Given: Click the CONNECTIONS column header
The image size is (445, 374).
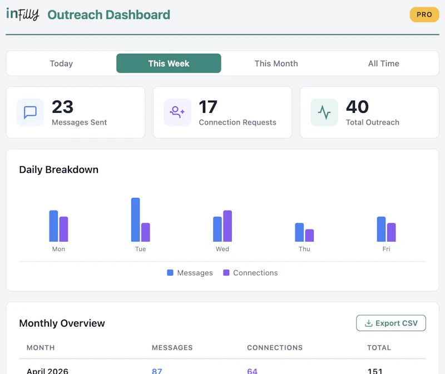Looking at the screenshot, I should [275, 348].
